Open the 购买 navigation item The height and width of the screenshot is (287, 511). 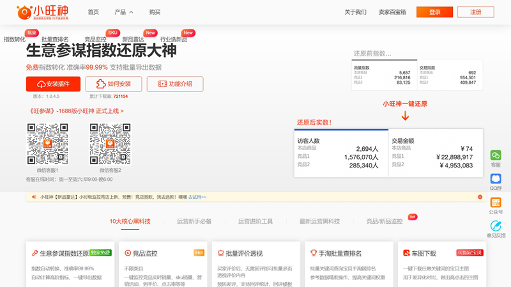(x=155, y=12)
